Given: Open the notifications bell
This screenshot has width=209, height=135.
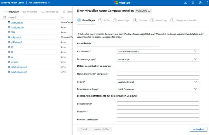Looking at the screenshot, I should click(x=193, y=3).
